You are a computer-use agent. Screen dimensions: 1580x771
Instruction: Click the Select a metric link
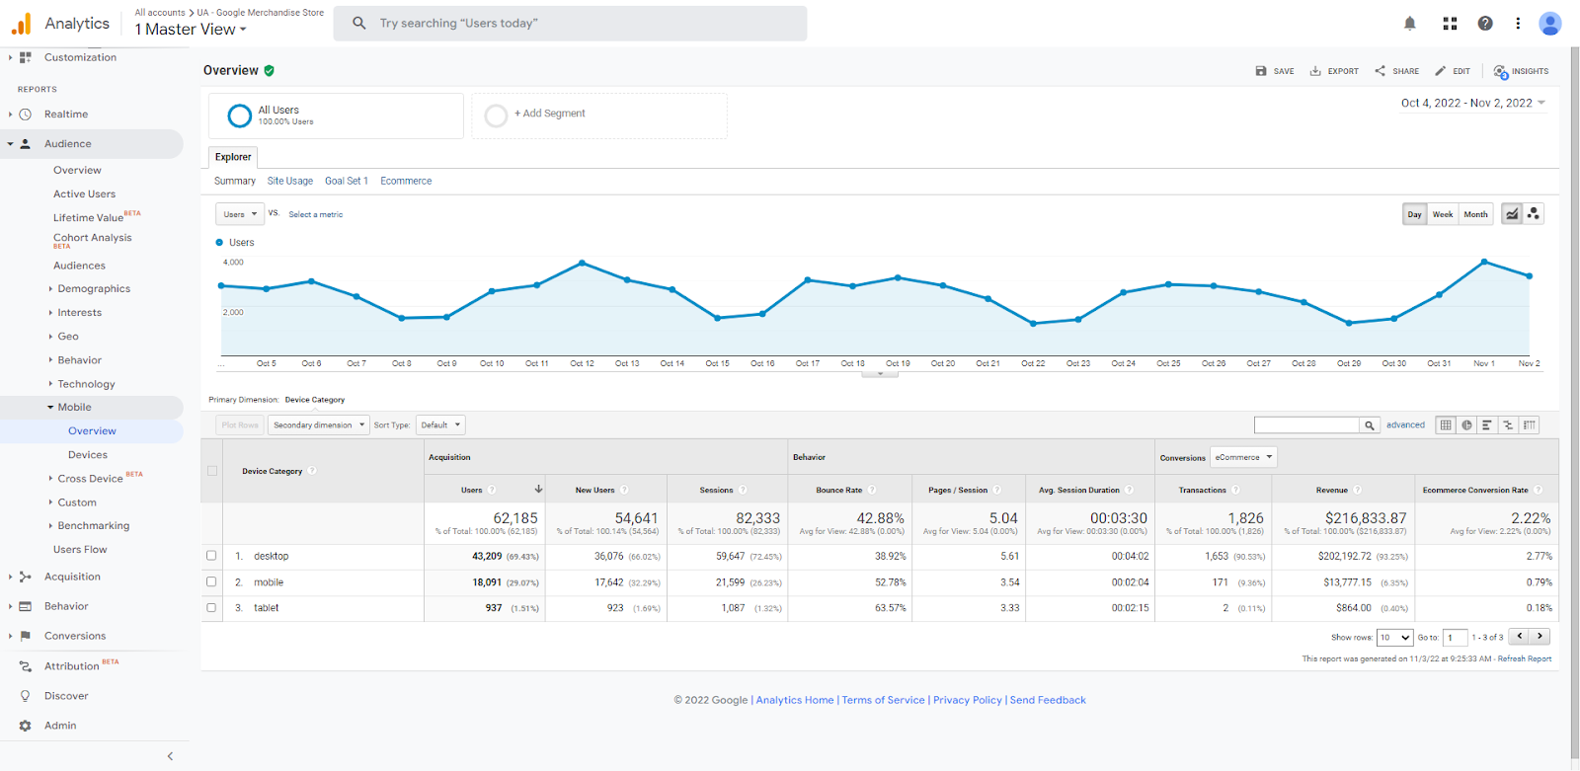[x=315, y=214]
